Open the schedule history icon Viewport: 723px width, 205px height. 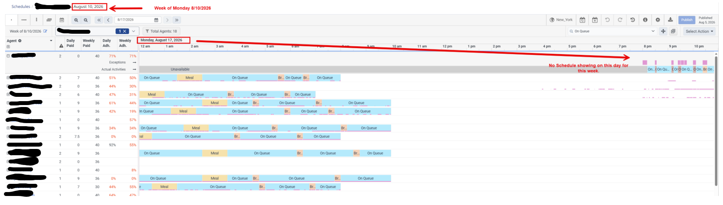pyautogui.click(x=633, y=20)
